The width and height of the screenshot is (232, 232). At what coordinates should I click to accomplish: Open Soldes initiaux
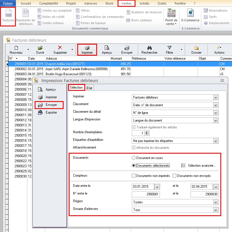tap(51, 23)
